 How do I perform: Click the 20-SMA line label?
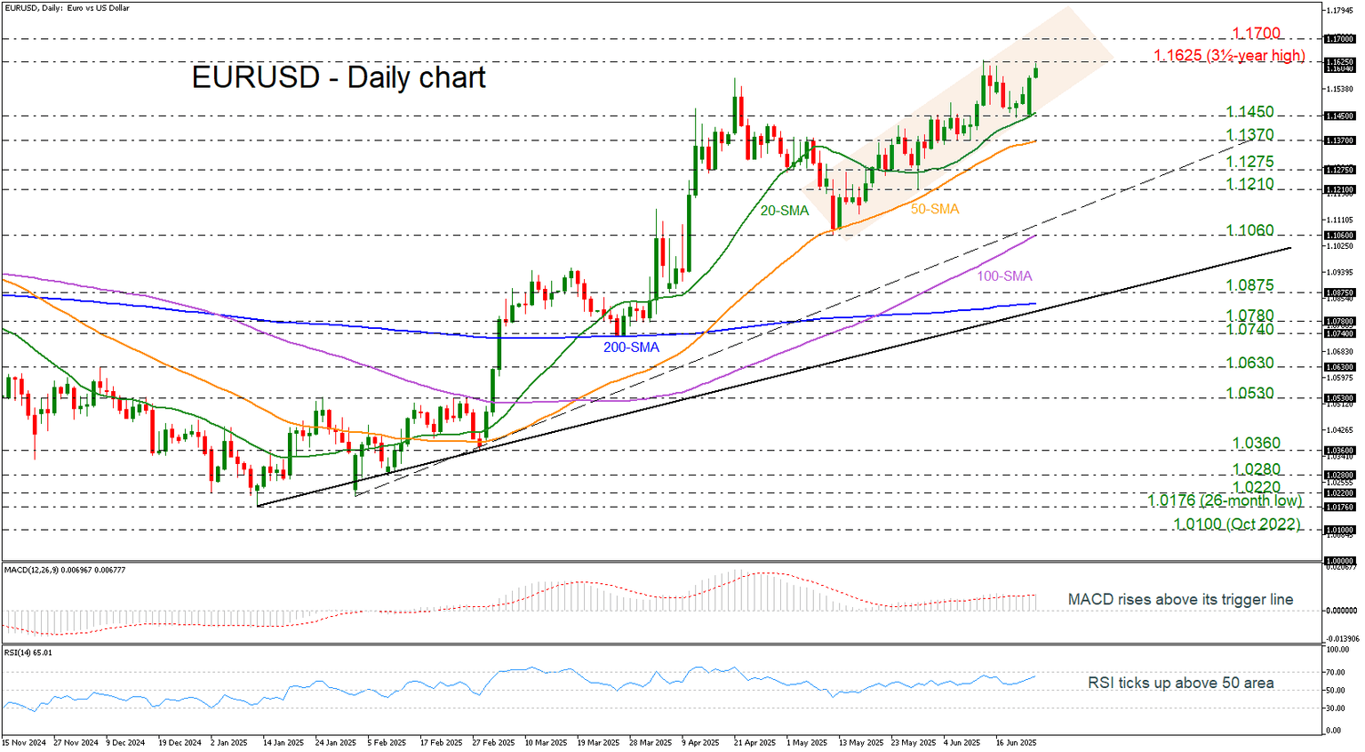[784, 211]
